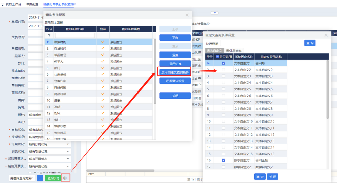Toggle the 是否启用 header select-all checkbox
This screenshot has width=337, height=183.
(x=218, y=57)
